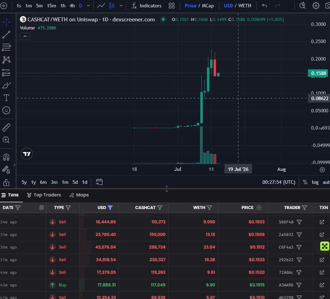This screenshot has width=330, height=299.
Task: Switch chart style to line chart
Action: tap(101, 6)
